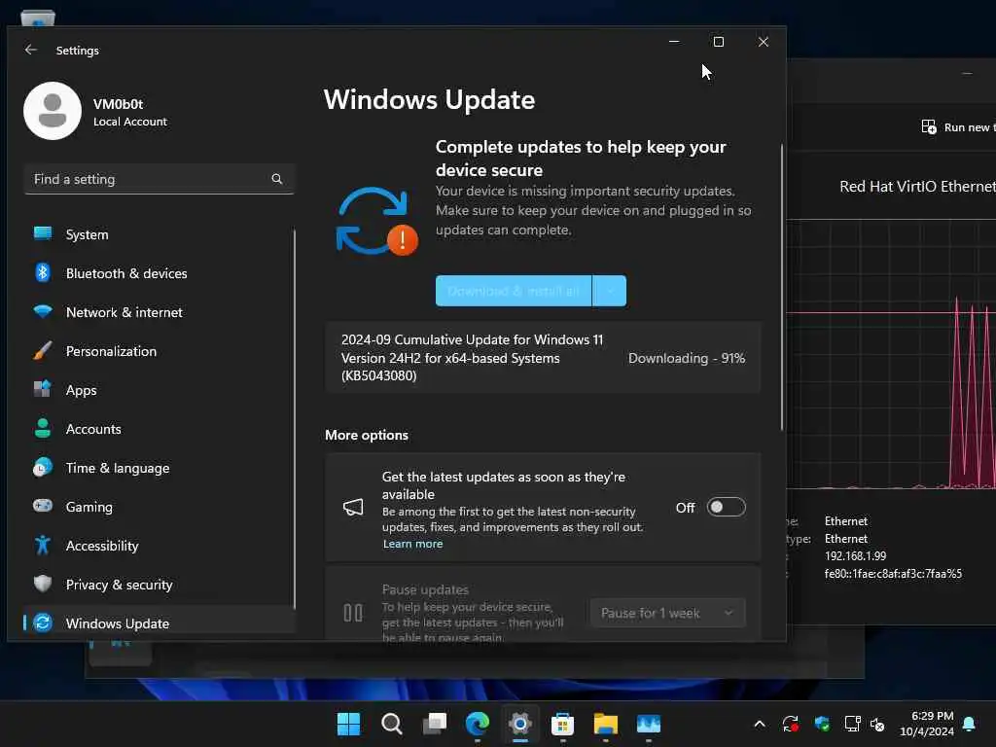
Task: Toggle Get the latest updates switch
Action: pyautogui.click(x=726, y=507)
